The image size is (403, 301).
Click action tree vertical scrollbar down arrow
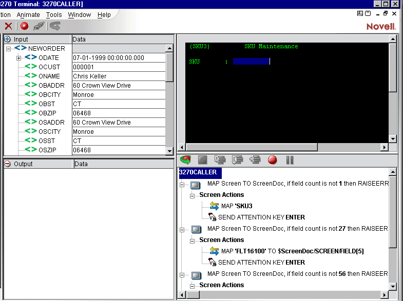coord(393,286)
